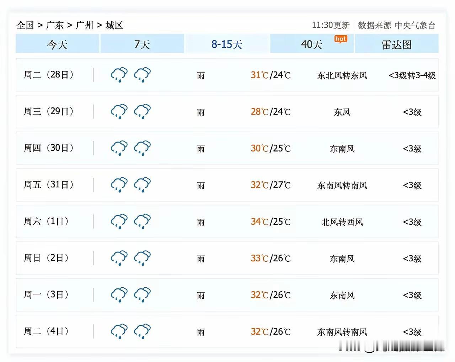Click the second rain icon for 周二 4日

click(x=142, y=331)
